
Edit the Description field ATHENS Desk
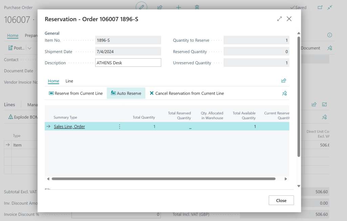(128, 63)
